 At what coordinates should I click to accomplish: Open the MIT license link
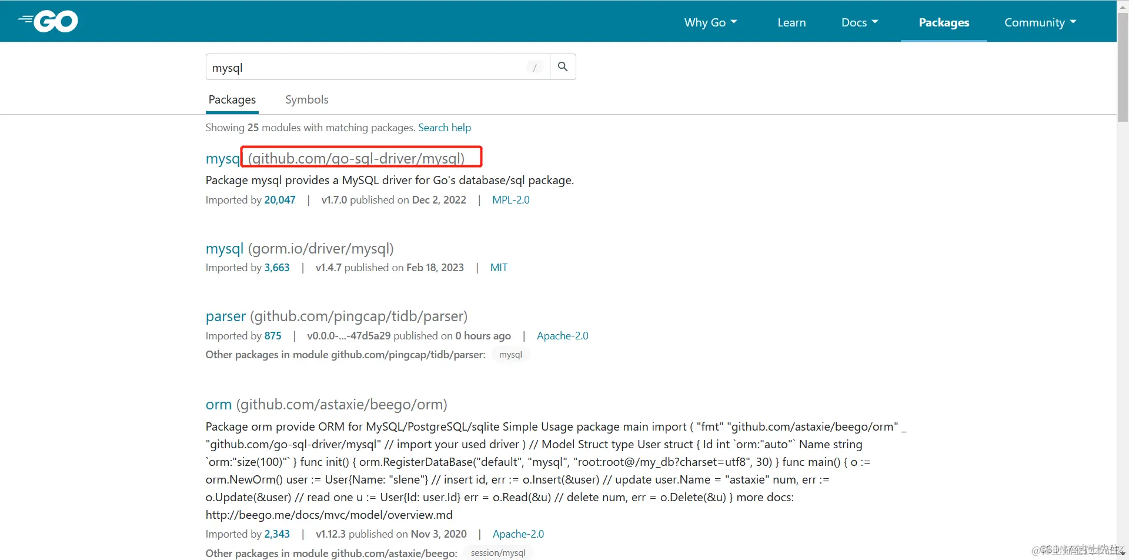point(499,268)
